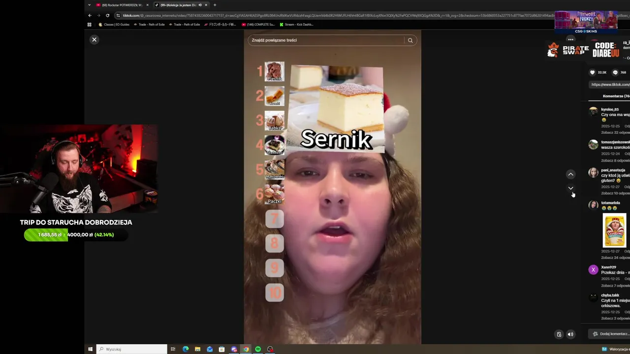Open Xann929 purple X avatar
Viewport: 630px width, 354px height.
tap(593, 269)
